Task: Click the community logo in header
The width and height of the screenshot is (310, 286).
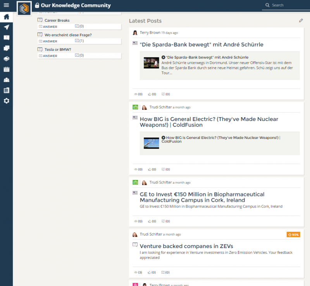Action: coord(24,8)
